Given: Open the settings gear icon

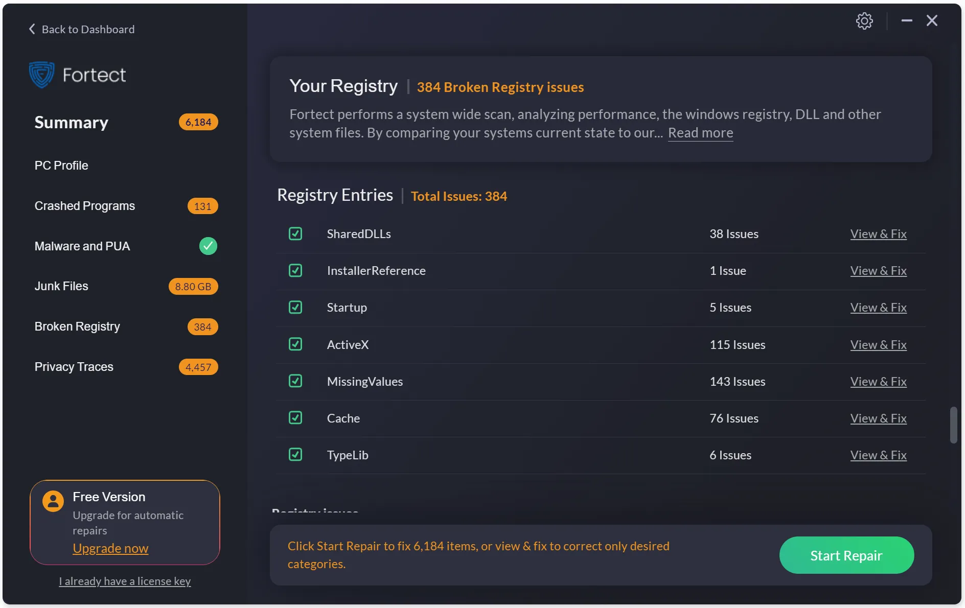Looking at the screenshot, I should (x=864, y=20).
